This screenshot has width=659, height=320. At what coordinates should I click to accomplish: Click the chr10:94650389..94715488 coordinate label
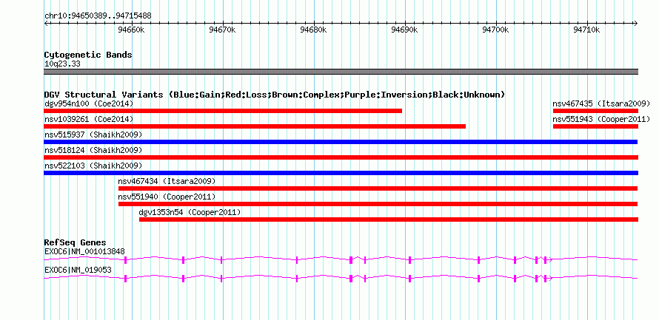[98, 16]
